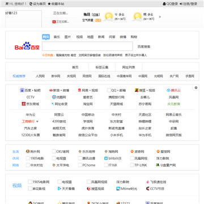Click the Mtime时光 blue icon
This screenshot has width=204, height=204.
(118, 189)
